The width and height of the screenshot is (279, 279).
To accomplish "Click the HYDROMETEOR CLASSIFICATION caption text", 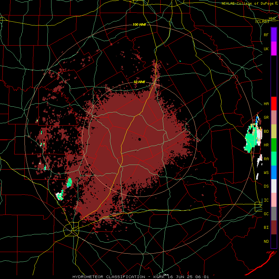I will pos(109,277).
